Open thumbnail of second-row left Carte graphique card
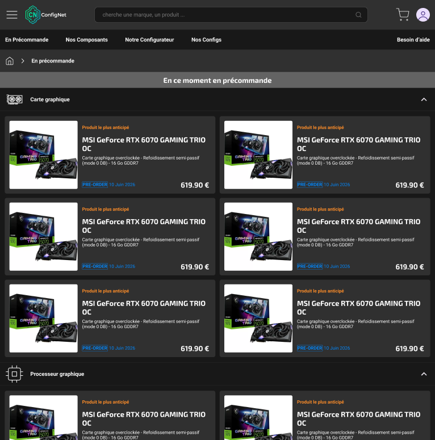This screenshot has height=440, width=435. [x=44, y=237]
